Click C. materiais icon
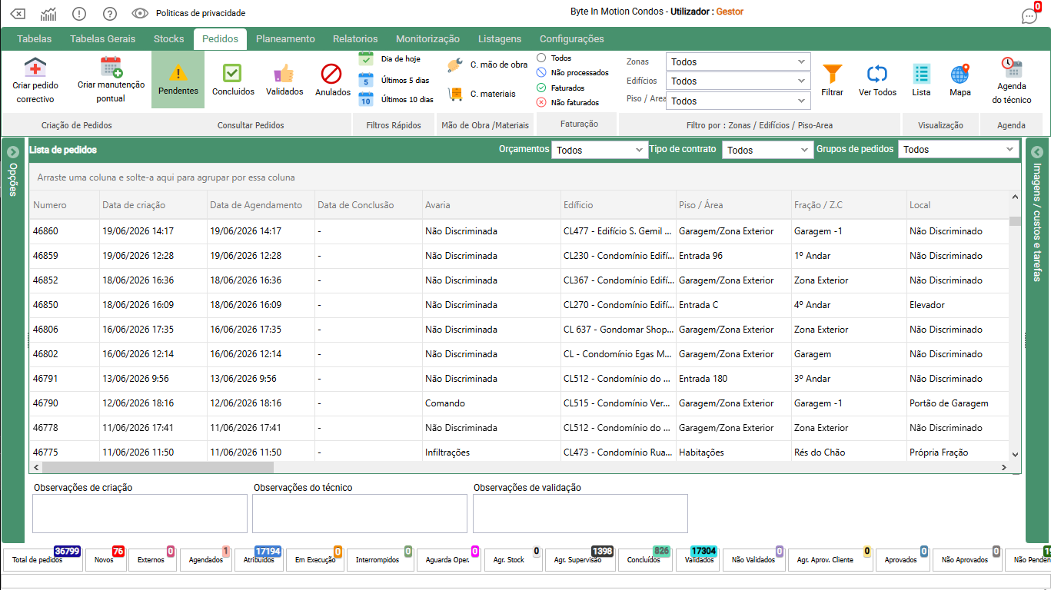This screenshot has width=1051, height=590. tap(455, 94)
